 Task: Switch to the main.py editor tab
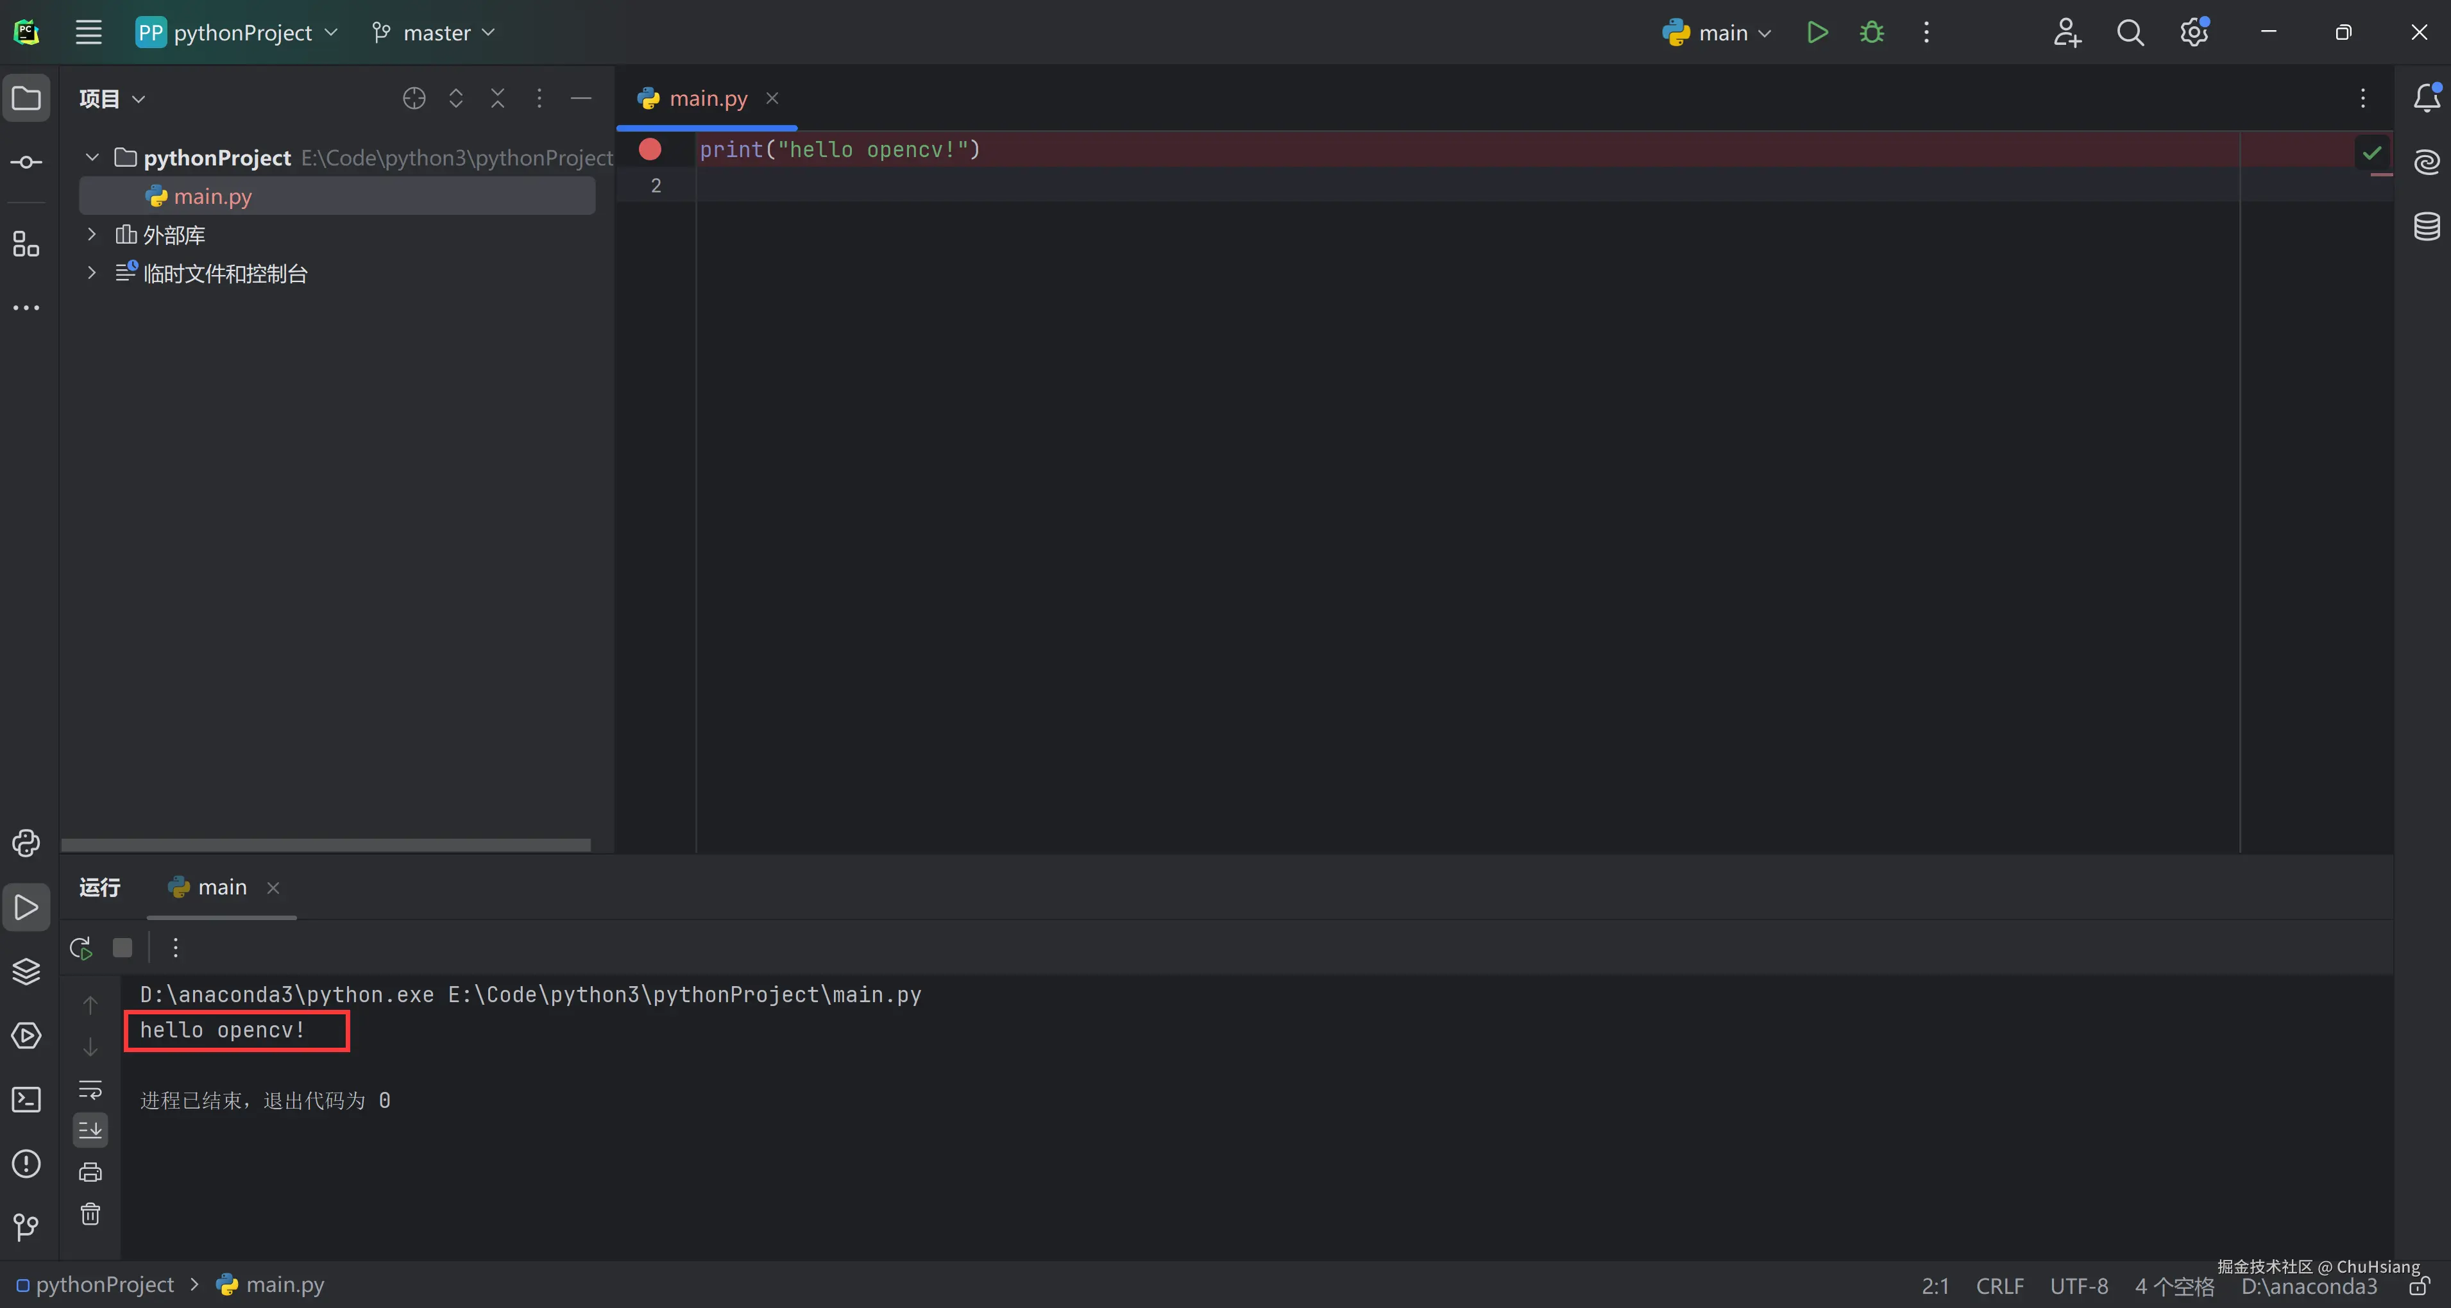tap(707, 98)
